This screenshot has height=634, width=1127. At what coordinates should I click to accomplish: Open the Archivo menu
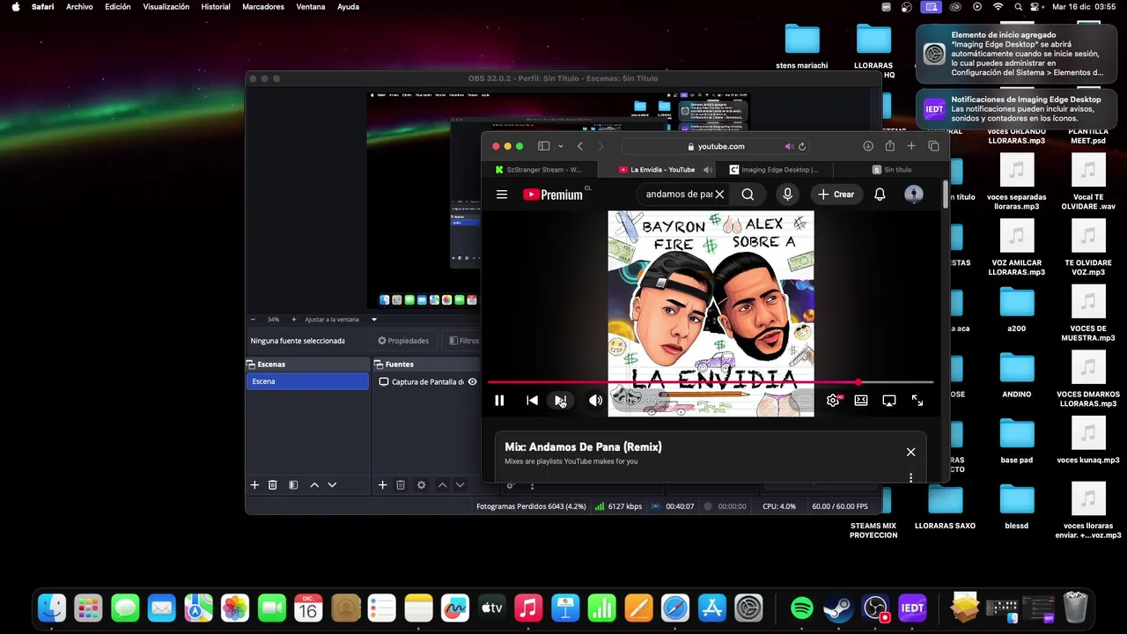pos(79,7)
